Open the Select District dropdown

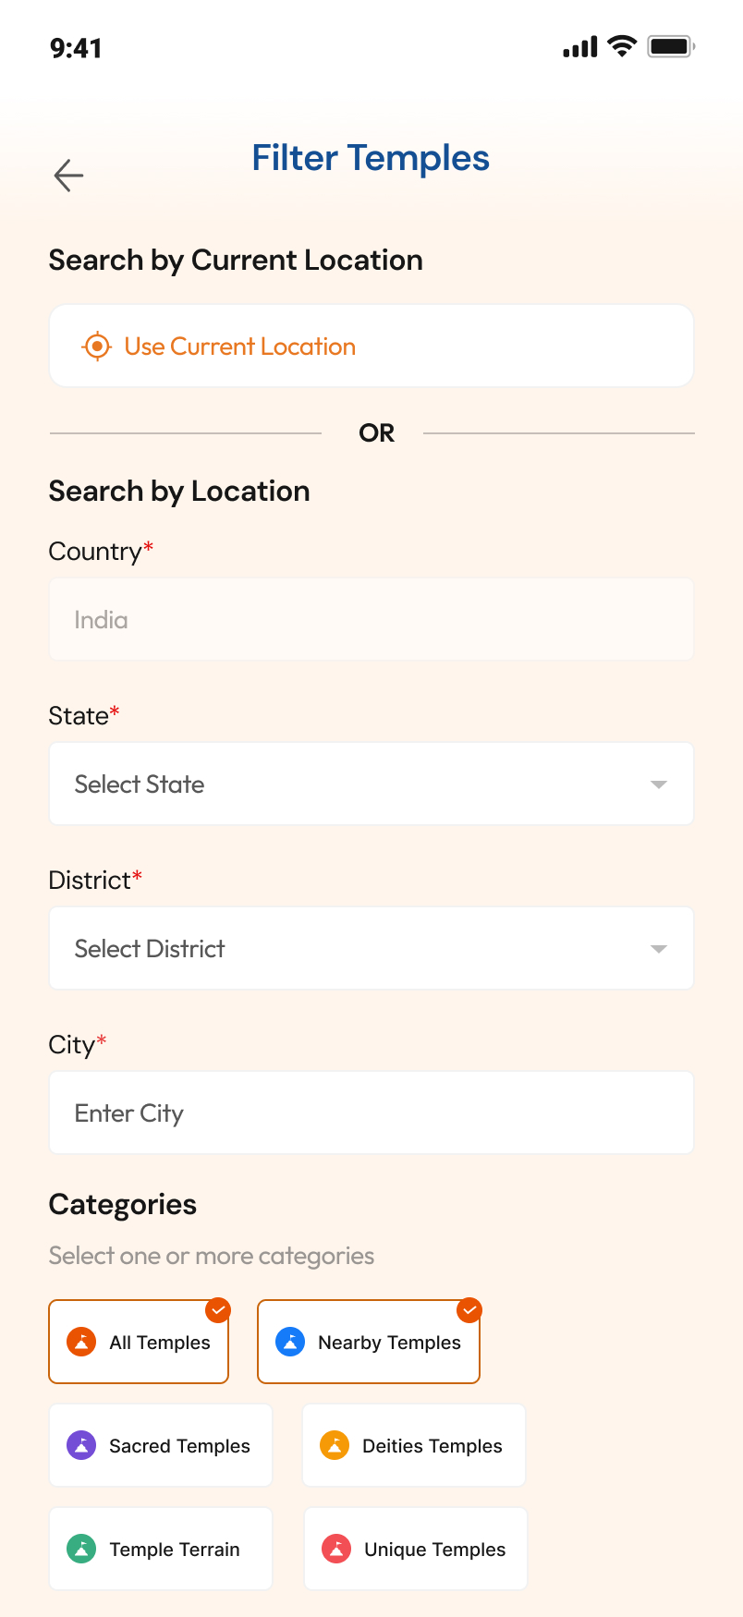pos(371,948)
